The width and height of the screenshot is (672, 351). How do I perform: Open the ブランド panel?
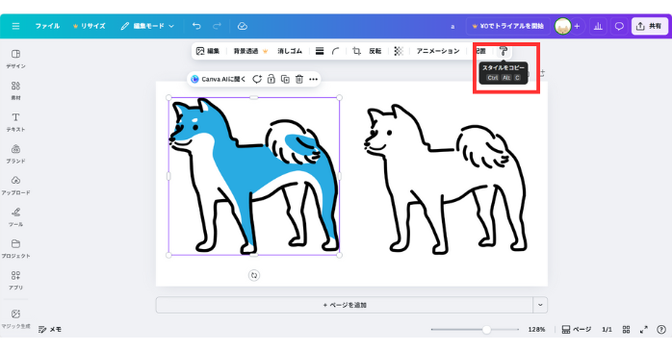(x=15, y=154)
